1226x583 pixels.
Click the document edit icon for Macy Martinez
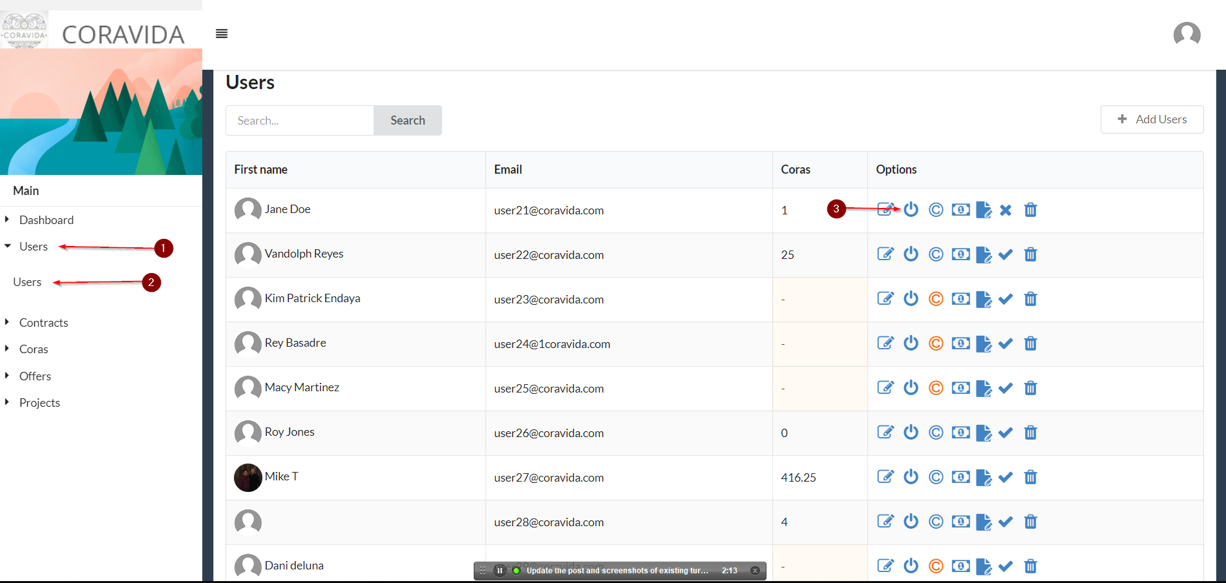click(984, 388)
